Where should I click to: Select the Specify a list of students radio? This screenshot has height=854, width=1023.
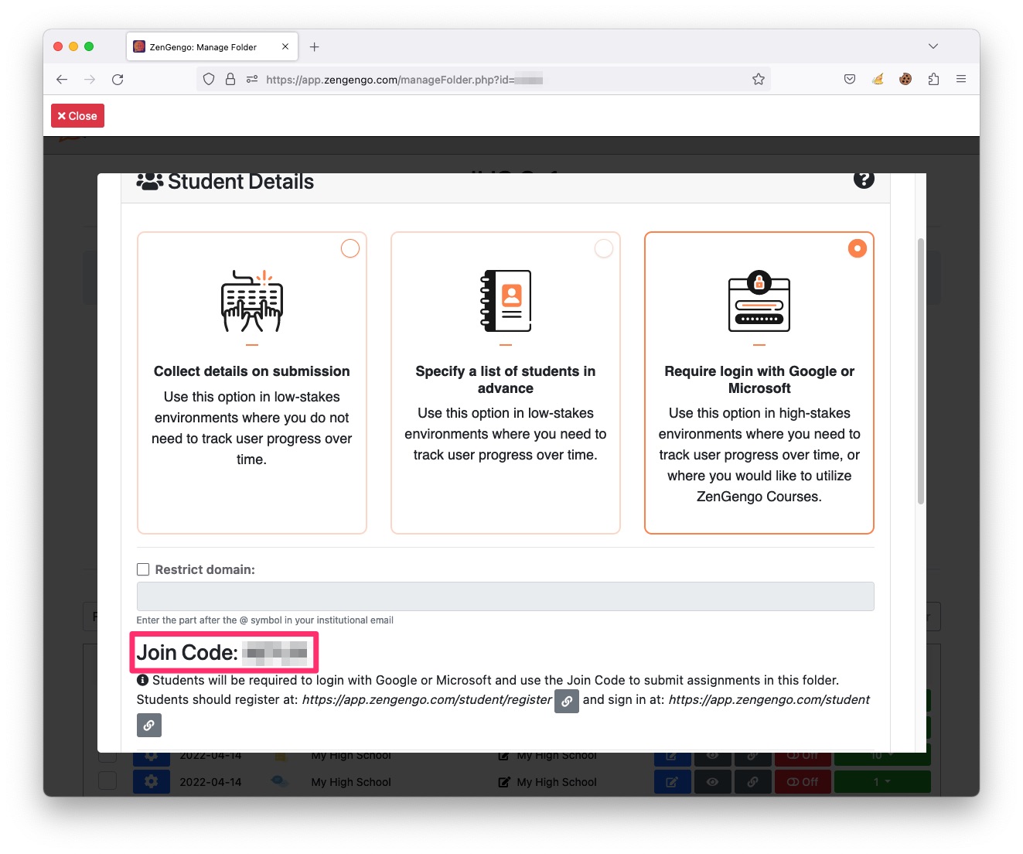point(604,248)
